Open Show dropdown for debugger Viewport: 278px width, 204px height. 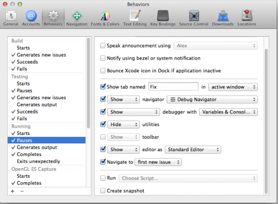pos(134,112)
